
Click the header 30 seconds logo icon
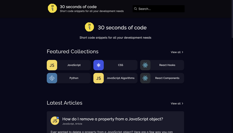point(52,8)
